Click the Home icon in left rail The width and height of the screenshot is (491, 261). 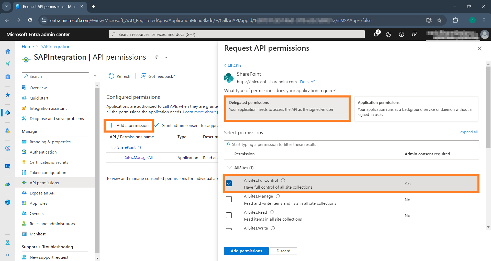click(8, 51)
